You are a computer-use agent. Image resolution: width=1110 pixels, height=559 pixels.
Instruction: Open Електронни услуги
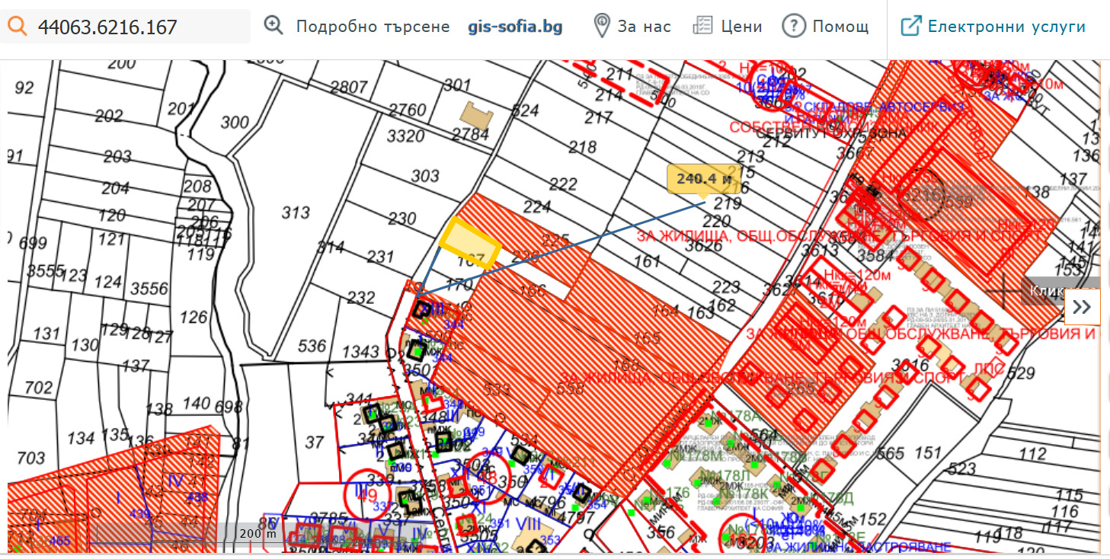point(1006,24)
